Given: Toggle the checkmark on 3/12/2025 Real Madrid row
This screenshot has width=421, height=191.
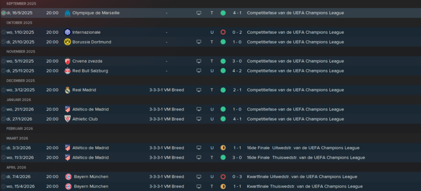Looking at the screenshot, I should click(3, 90).
